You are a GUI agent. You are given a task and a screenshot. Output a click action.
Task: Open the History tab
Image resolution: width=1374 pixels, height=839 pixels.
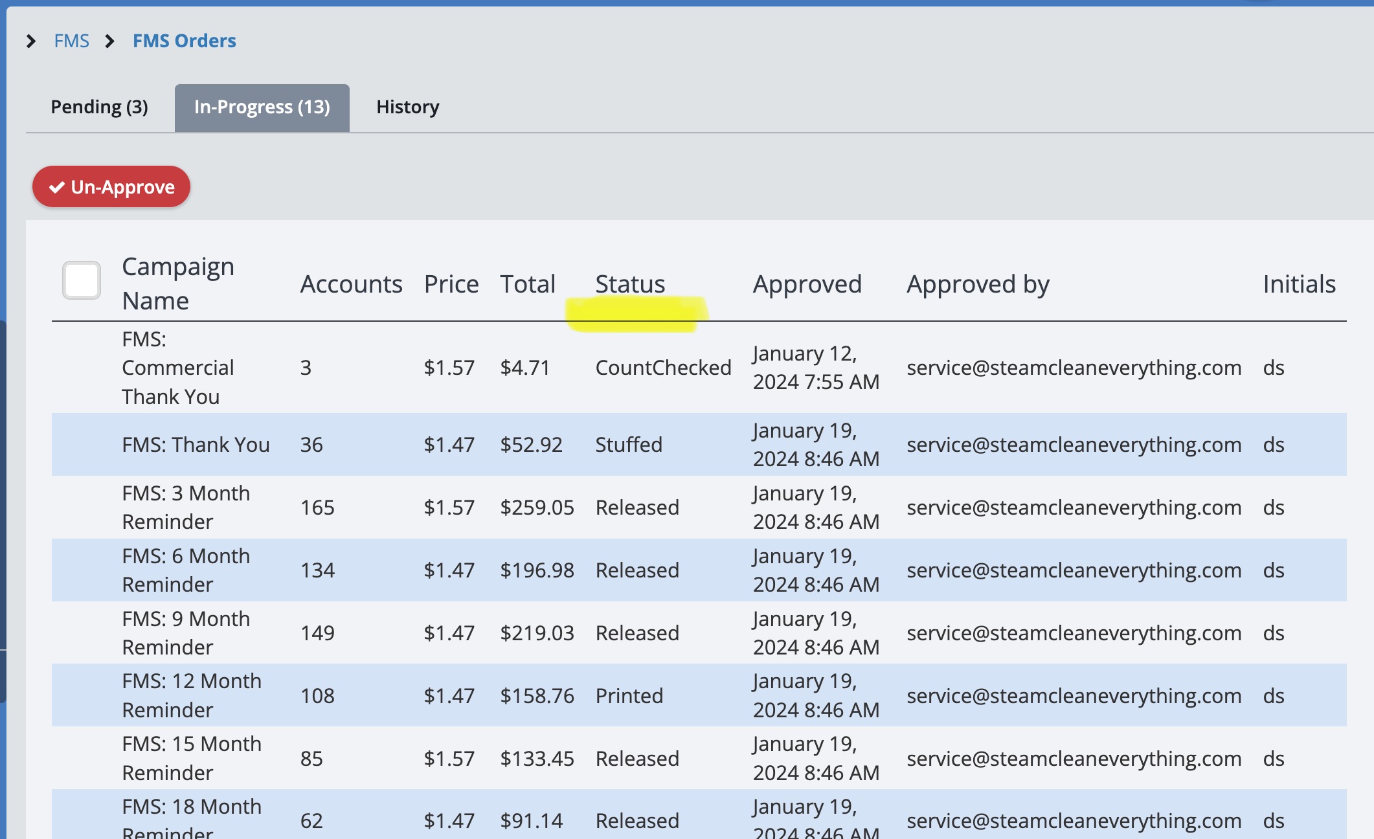[x=407, y=107]
